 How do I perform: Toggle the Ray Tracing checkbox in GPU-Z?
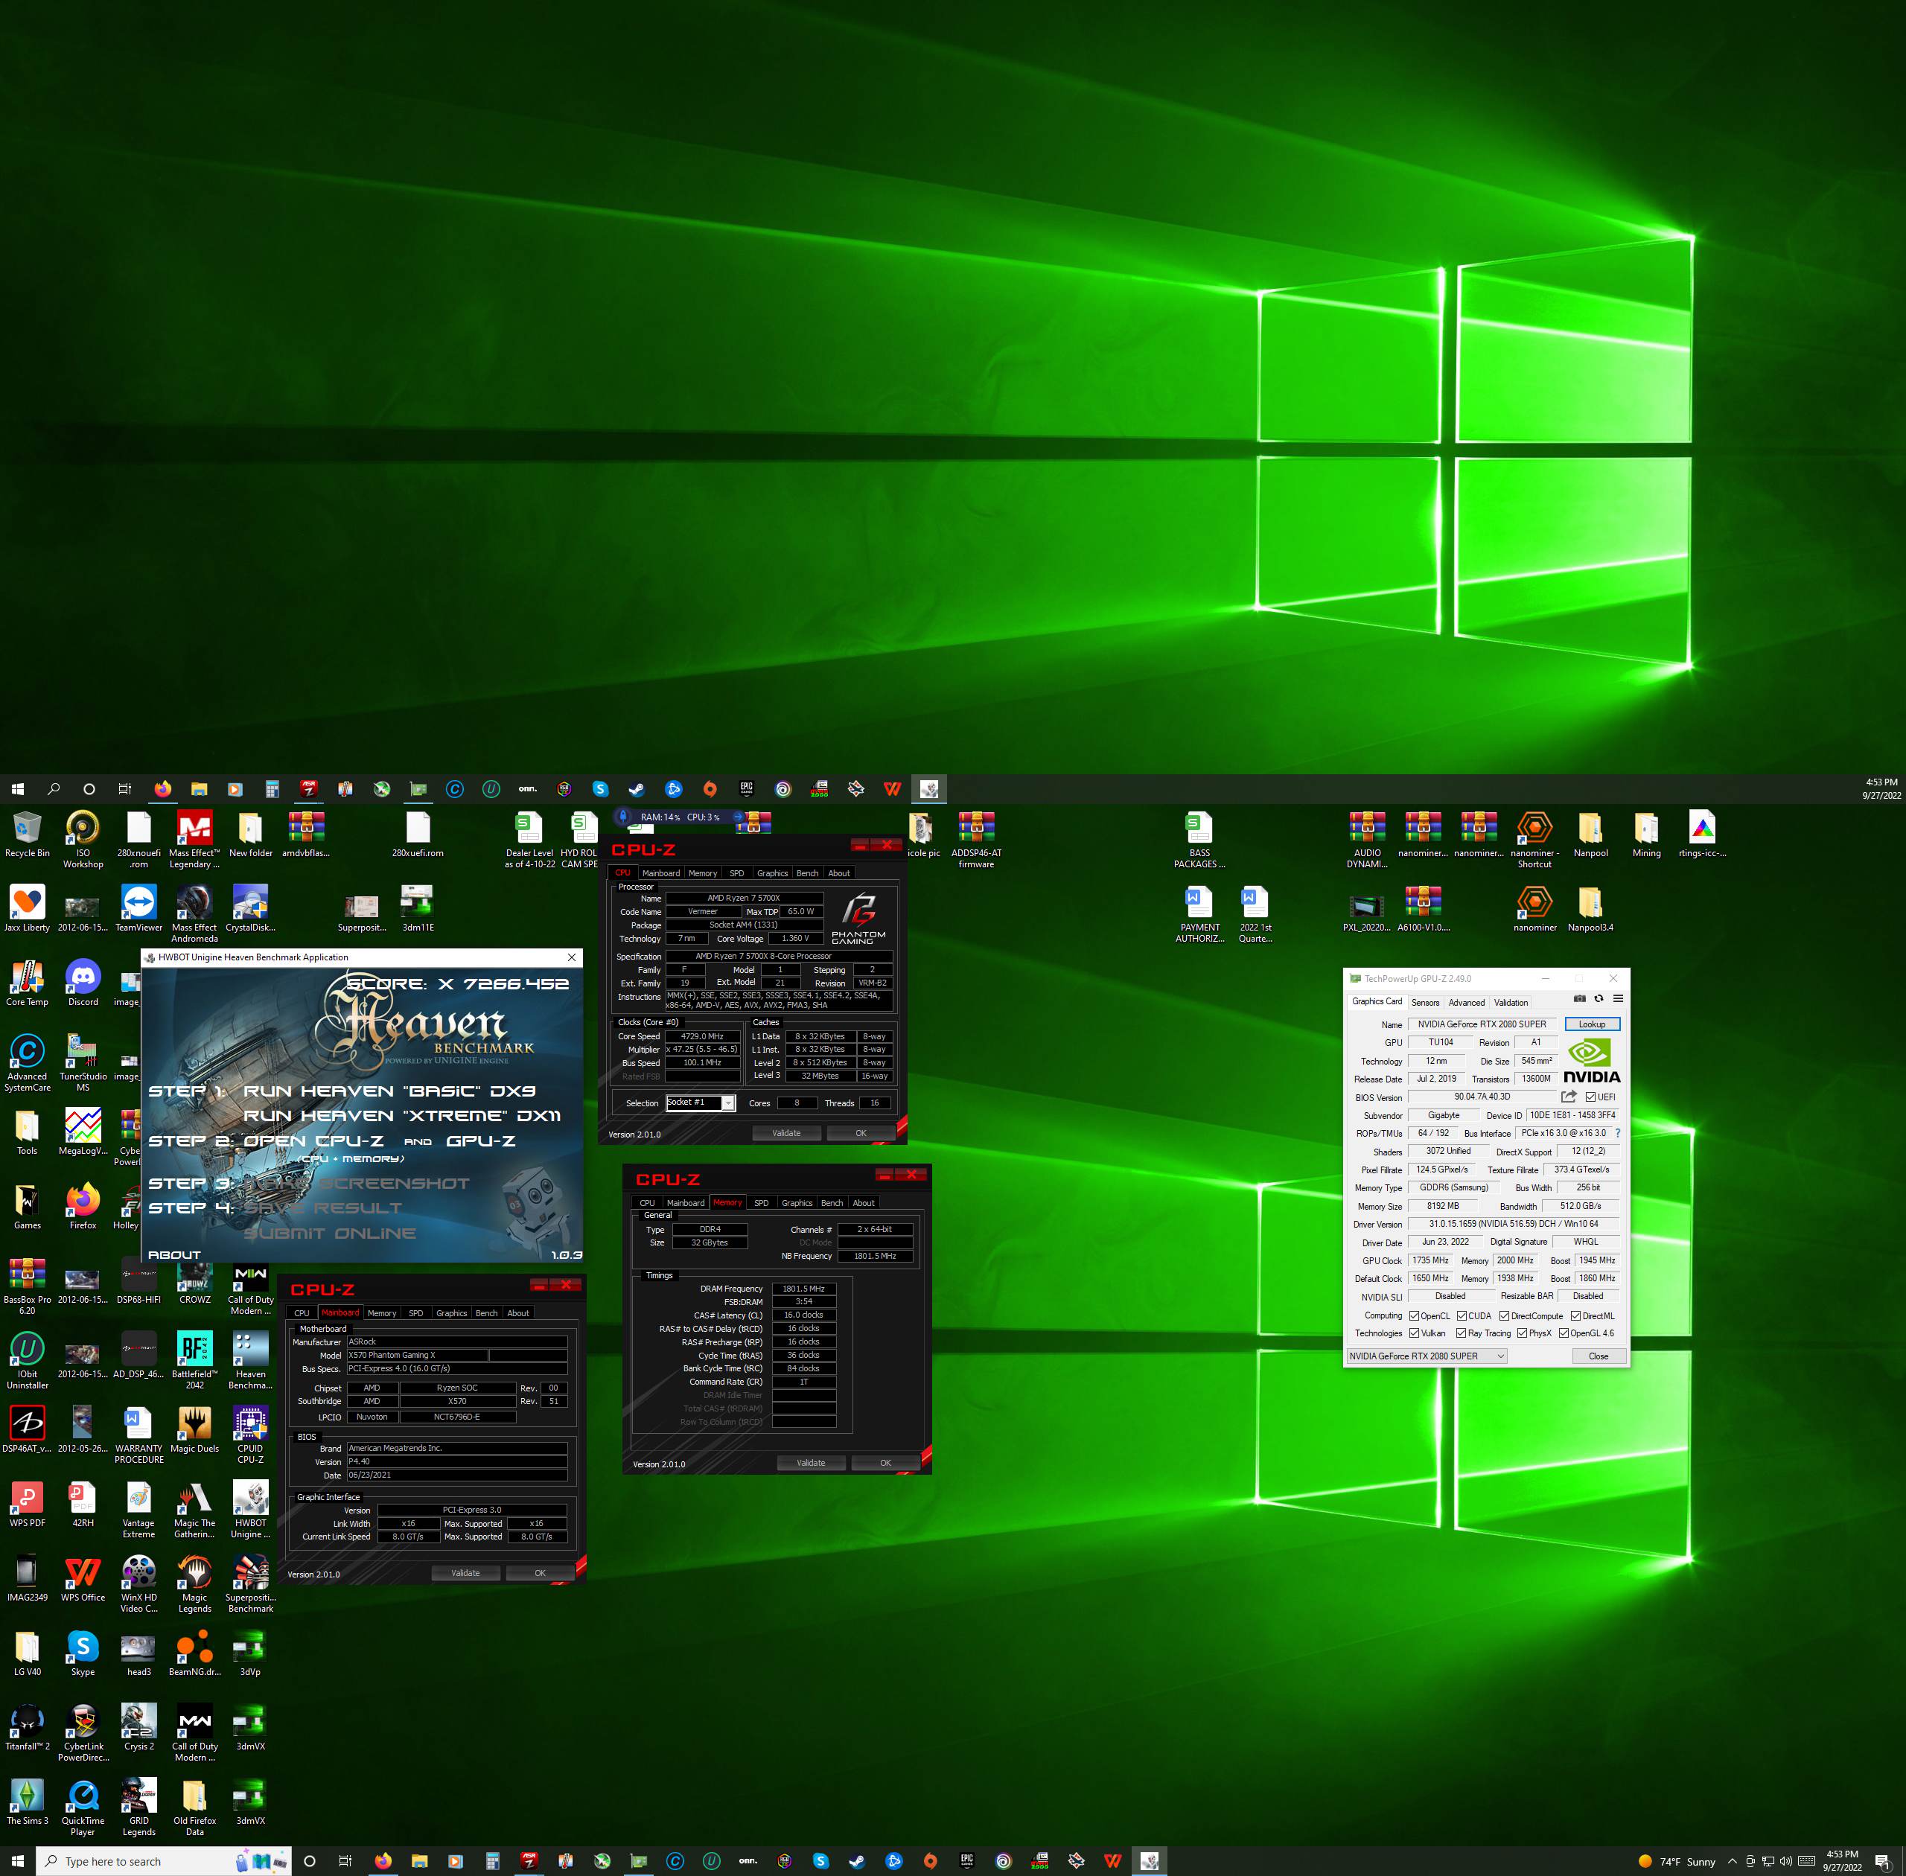tap(1462, 1333)
